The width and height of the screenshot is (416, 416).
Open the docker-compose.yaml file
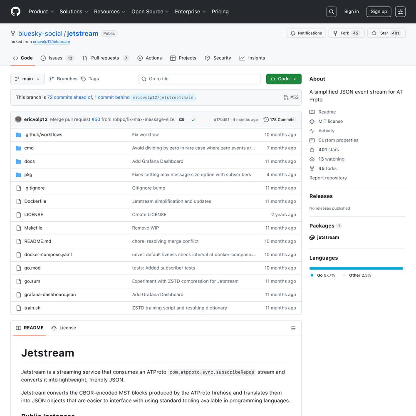(x=48, y=255)
